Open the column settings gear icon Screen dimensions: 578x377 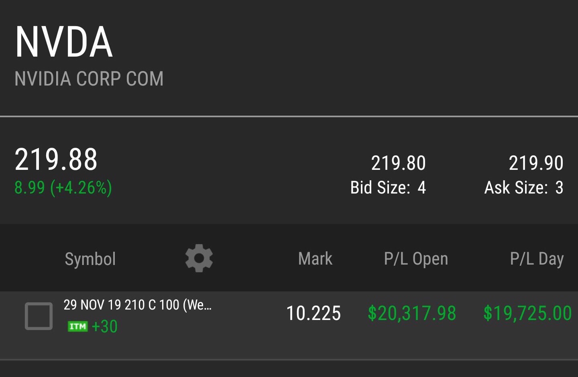click(199, 258)
